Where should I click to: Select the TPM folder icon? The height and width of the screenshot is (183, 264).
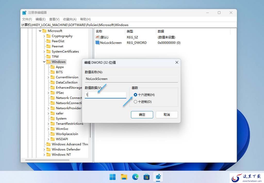click(48, 56)
